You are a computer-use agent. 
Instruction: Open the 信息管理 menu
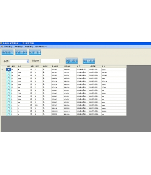(19, 46)
